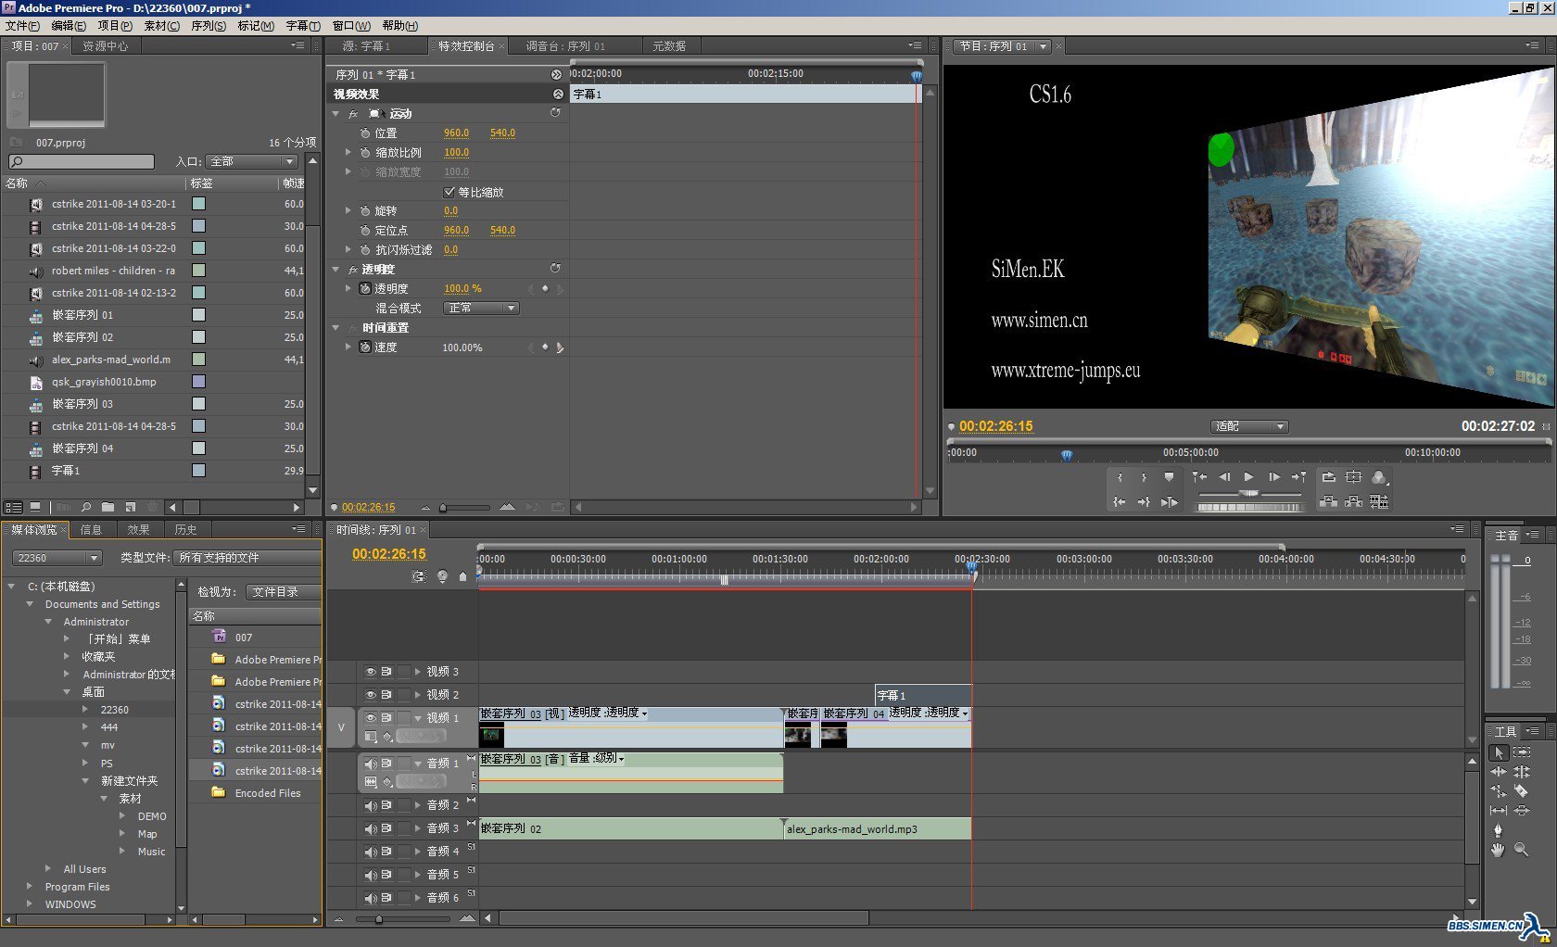Viewport: 1557px width, 947px height.
Task: Click Play in the program monitor
Action: click(1249, 477)
